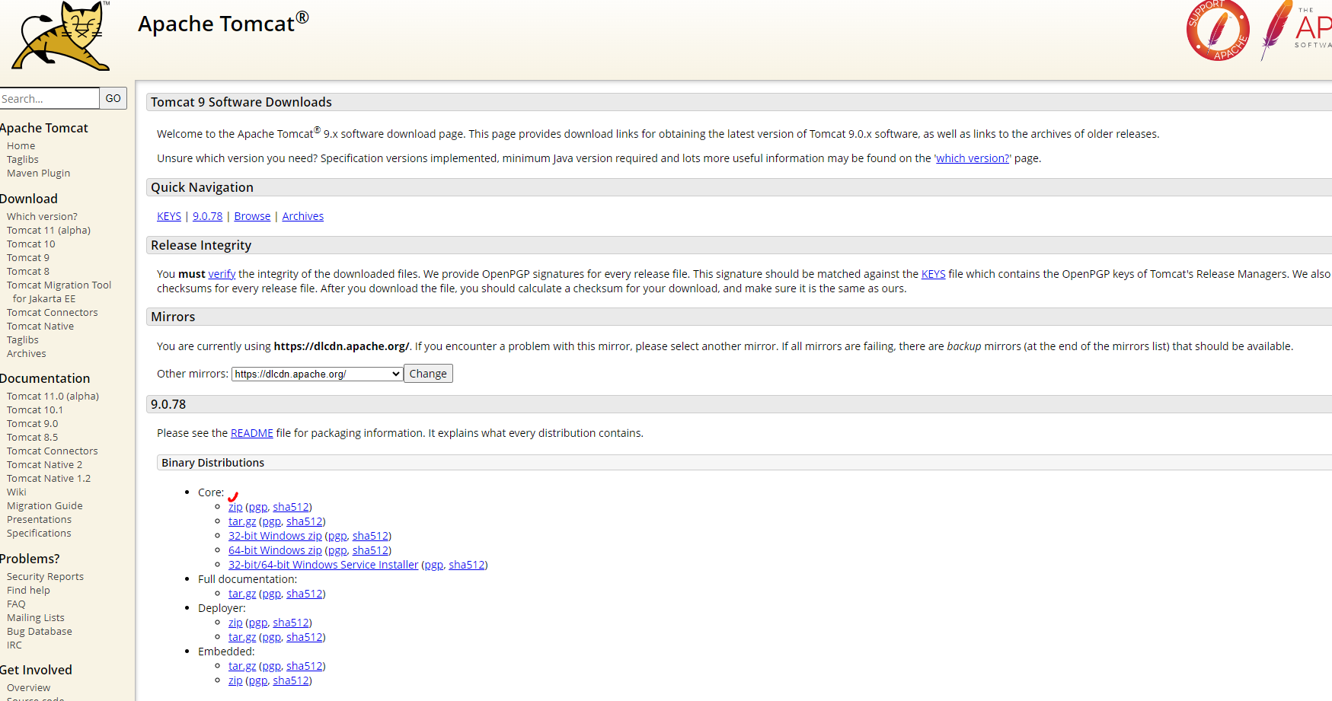Download Deployer zip
Image resolution: width=1332 pixels, height=701 pixels.
point(235,623)
